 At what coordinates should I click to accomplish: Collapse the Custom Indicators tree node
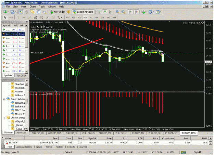(4, 118)
